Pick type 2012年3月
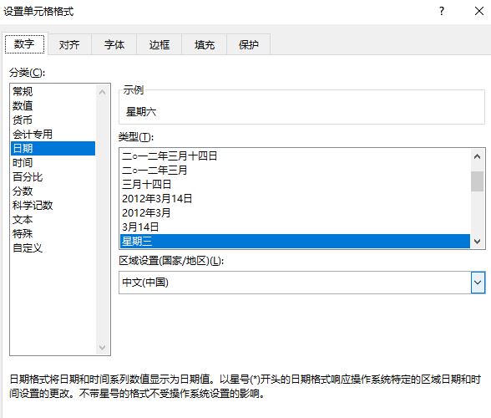Image resolution: width=491 pixels, height=418 pixels. (295, 213)
